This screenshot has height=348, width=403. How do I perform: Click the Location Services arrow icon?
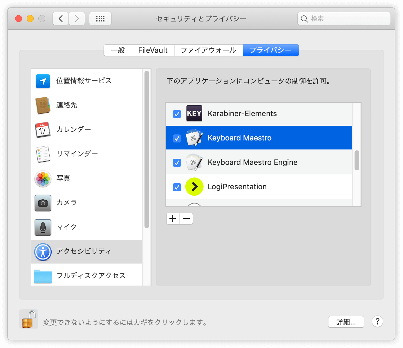(x=43, y=81)
